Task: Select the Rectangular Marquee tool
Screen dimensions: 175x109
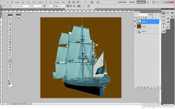Action: tap(10, 21)
